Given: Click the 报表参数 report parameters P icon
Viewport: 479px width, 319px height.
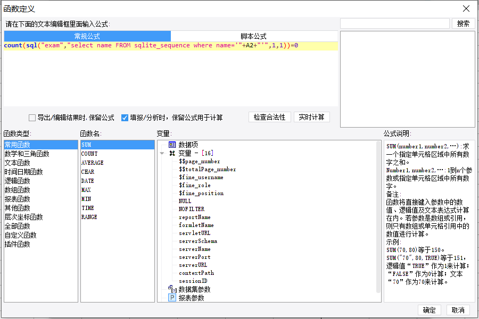Looking at the screenshot, I should 172,298.
